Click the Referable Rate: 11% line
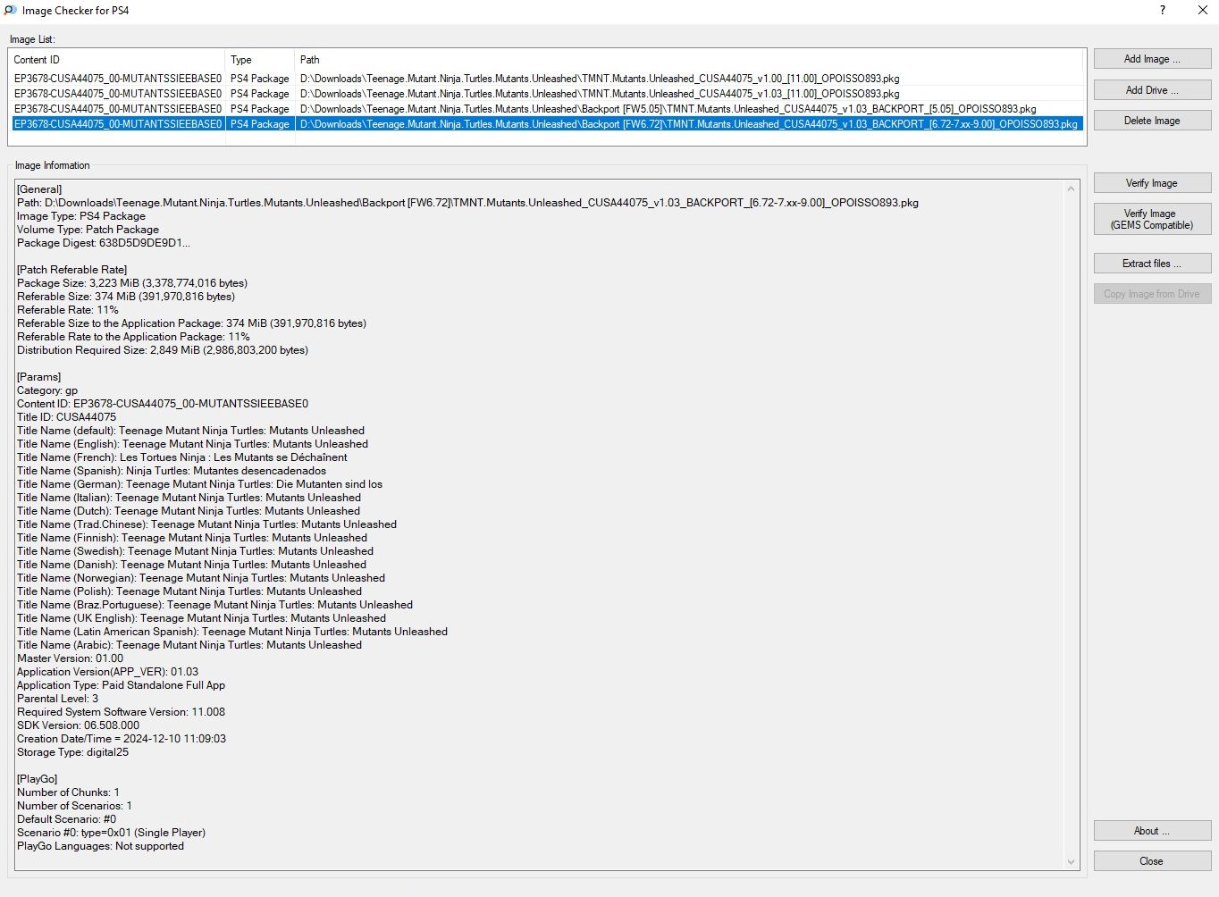The height and width of the screenshot is (897, 1219). coord(68,310)
